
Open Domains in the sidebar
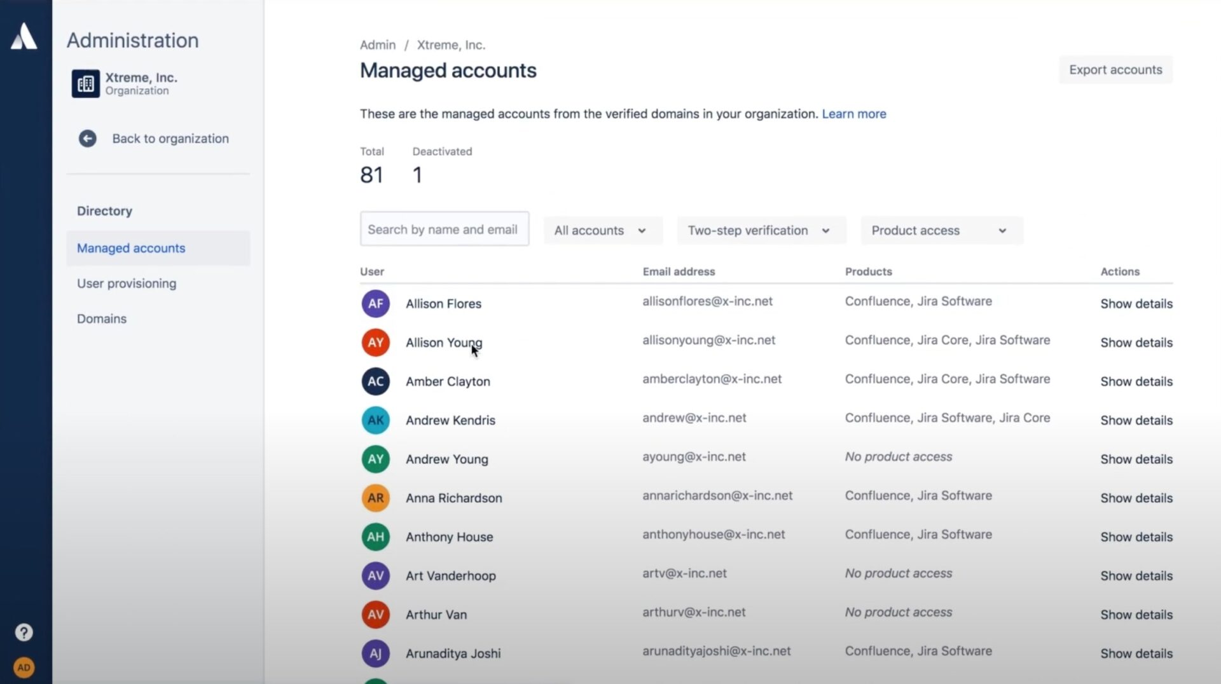pos(102,318)
